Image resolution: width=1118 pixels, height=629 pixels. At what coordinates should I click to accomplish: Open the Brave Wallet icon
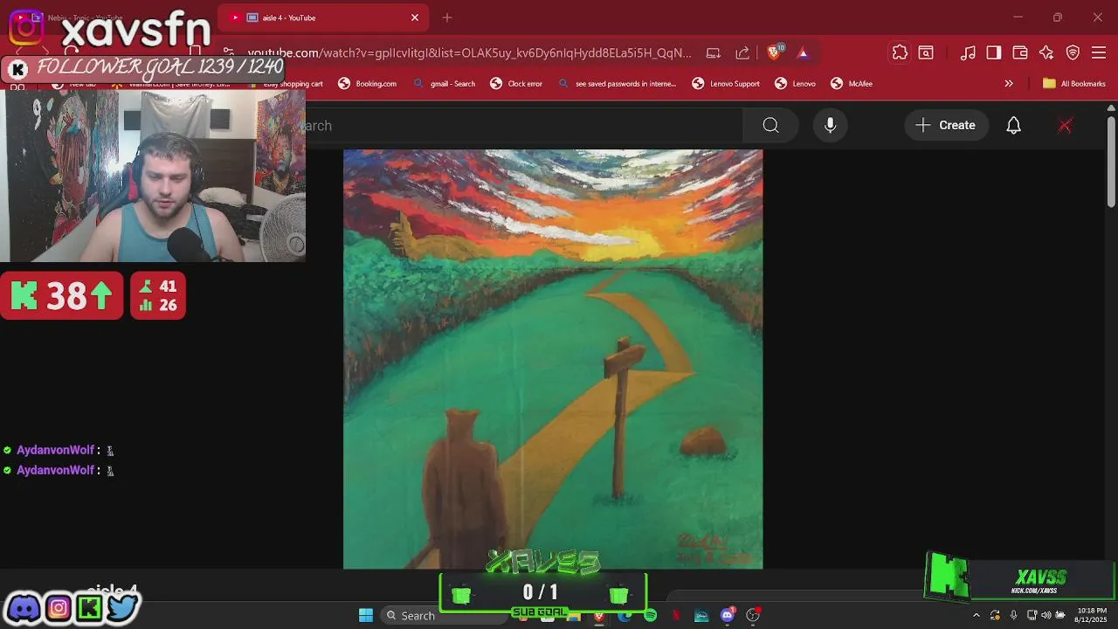[1020, 53]
